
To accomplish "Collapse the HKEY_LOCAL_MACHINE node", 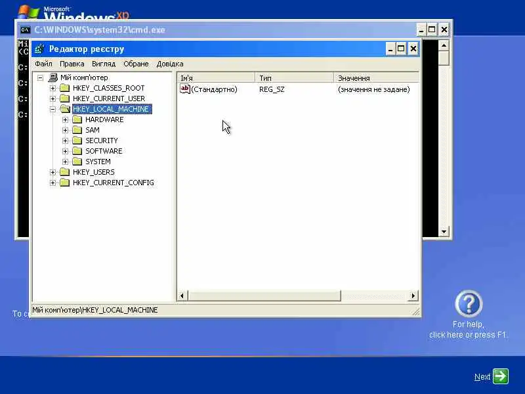I will pyautogui.click(x=52, y=109).
